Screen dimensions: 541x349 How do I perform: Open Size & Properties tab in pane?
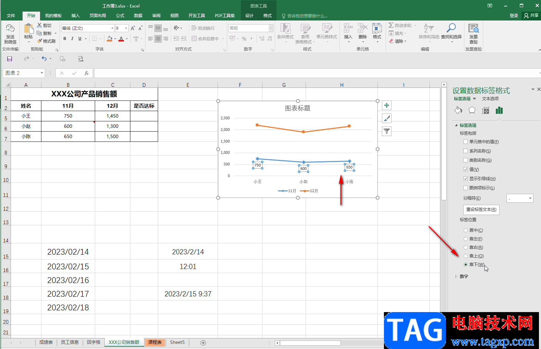[485, 110]
